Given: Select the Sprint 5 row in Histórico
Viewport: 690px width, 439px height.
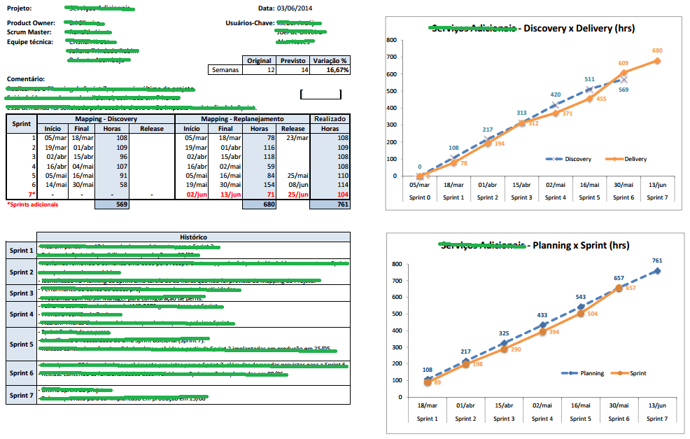Looking at the screenshot, I should pos(21,344).
